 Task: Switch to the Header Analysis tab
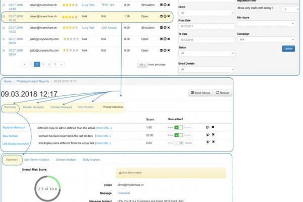click(34, 107)
